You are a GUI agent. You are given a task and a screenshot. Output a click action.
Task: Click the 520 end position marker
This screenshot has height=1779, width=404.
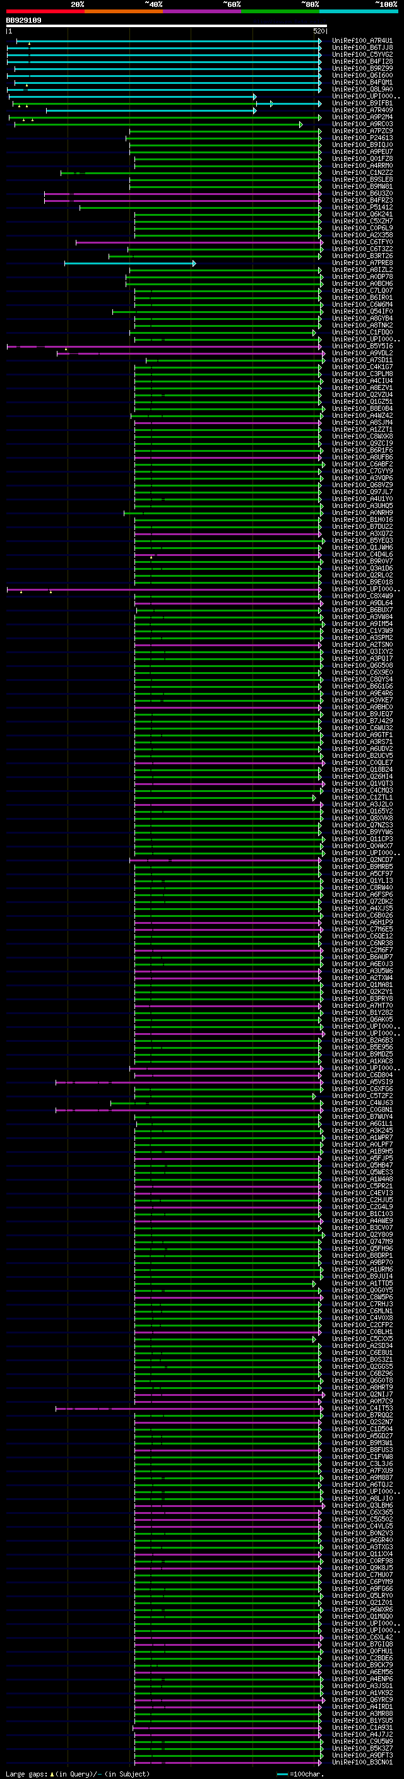click(x=319, y=31)
